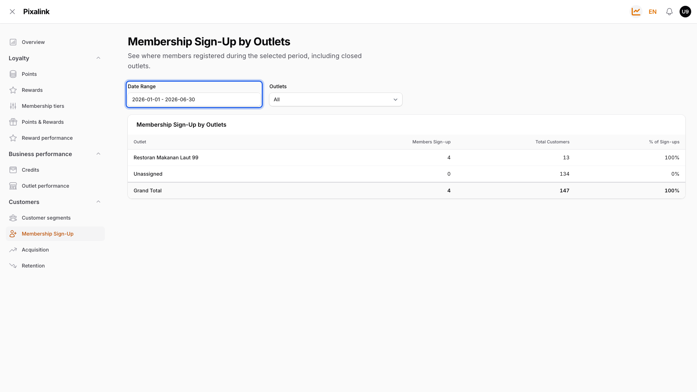Click the Overview bar-chart icon
The width and height of the screenshot is (697, 392).
point(13,42)
